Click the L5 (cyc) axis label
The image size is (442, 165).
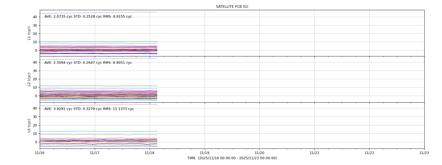(29, 126)
